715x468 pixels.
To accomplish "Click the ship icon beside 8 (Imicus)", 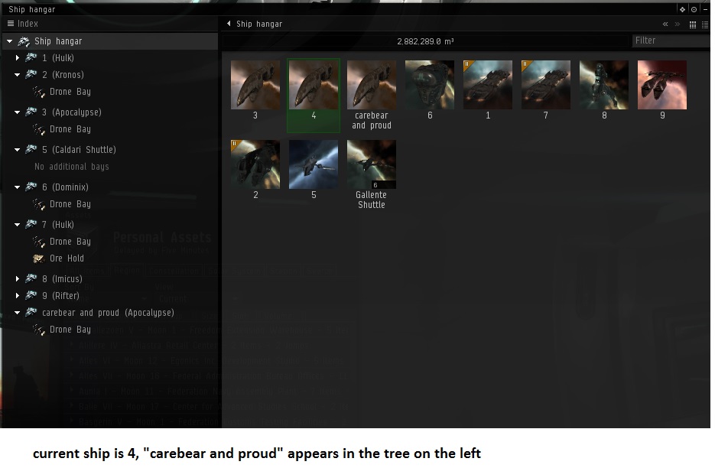I will coord(31,278).
